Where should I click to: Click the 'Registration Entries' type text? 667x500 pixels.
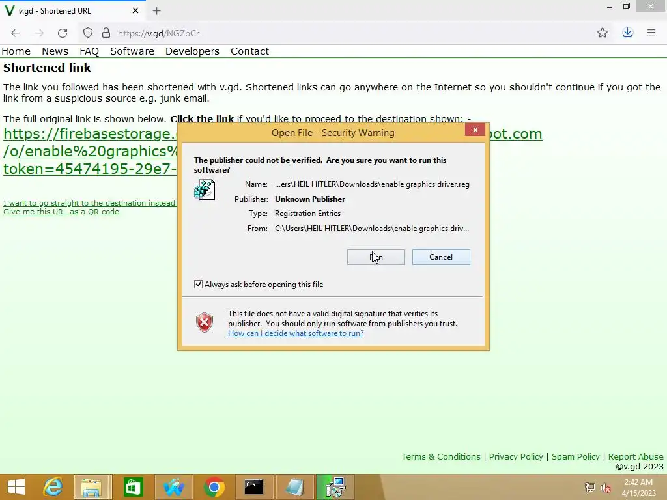pyautogui.click(x=307, y=214)
